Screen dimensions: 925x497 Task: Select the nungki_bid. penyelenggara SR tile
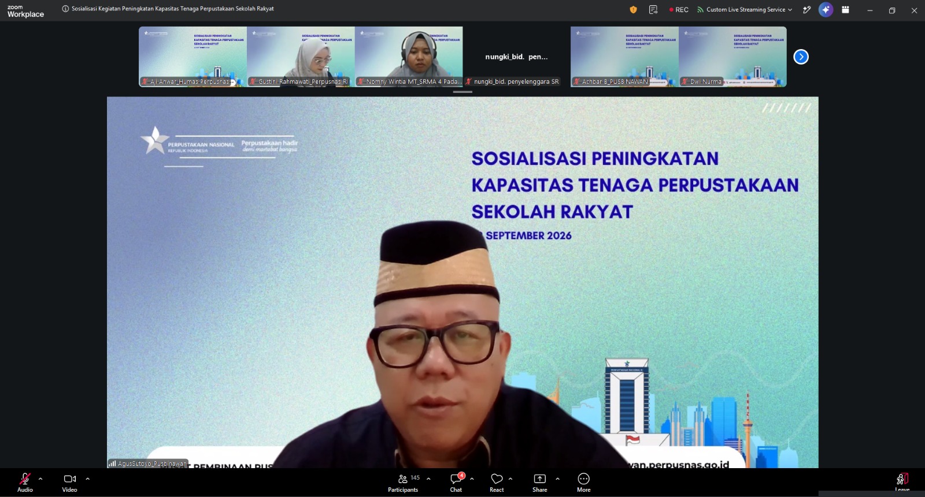tap(517, 57)
